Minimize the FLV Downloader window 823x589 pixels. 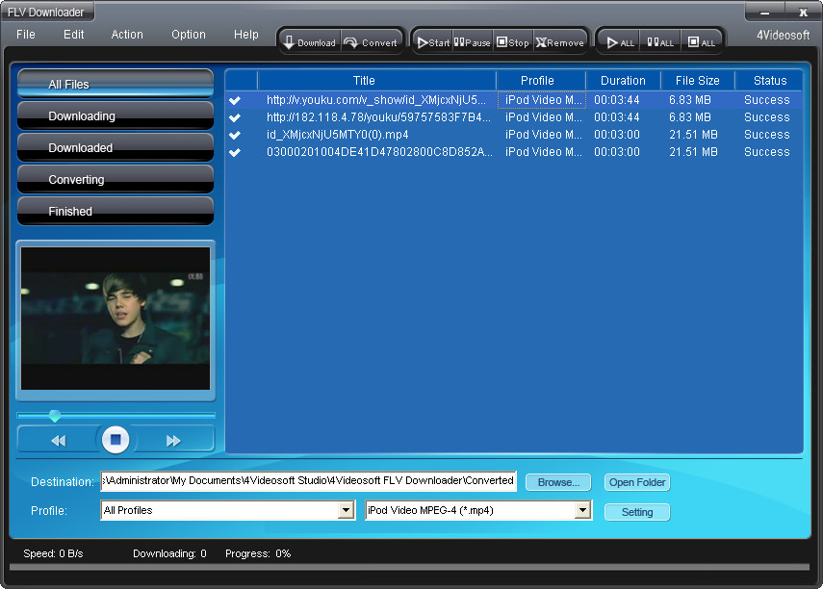764,13
